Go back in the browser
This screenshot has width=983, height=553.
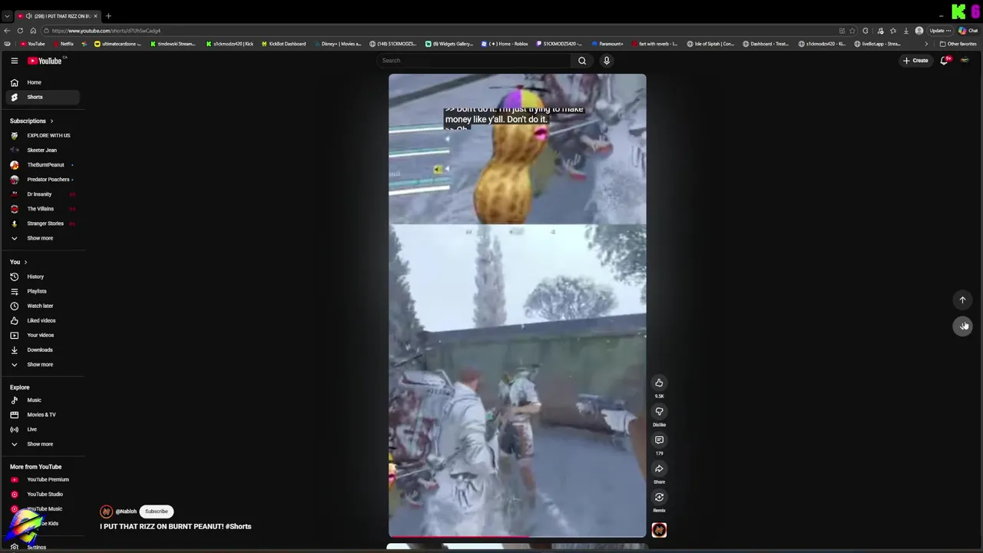click(7, 31)
